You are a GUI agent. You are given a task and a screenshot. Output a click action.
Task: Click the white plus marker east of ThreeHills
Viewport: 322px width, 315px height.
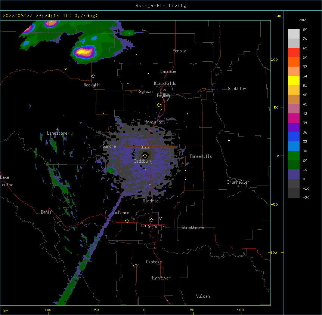(229, 140)
